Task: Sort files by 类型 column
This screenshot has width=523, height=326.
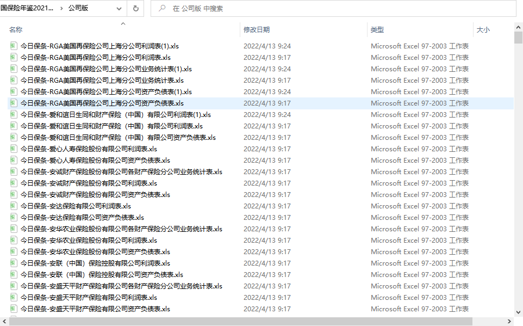Action: point(377,30)
